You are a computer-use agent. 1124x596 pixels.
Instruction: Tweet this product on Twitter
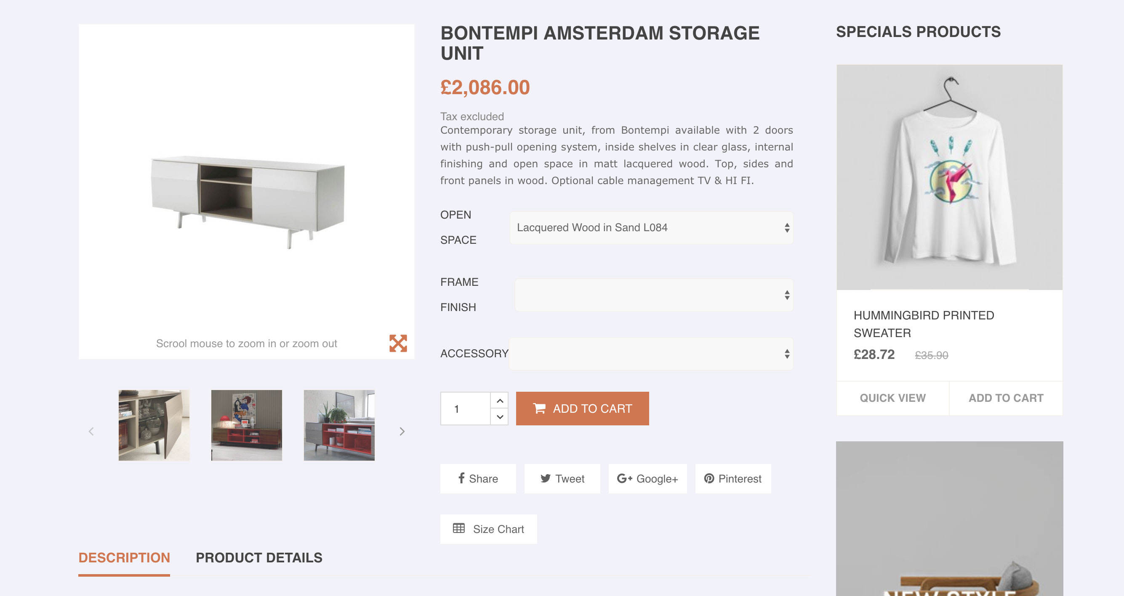point(562,478)
